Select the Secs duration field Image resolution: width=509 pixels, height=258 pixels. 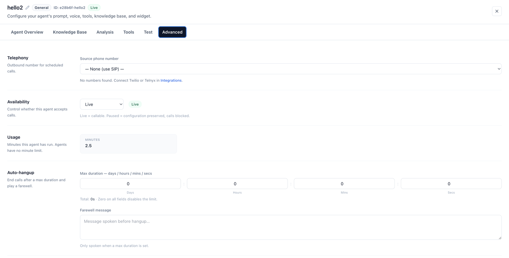pyautogui.click(x=451, y=184)
